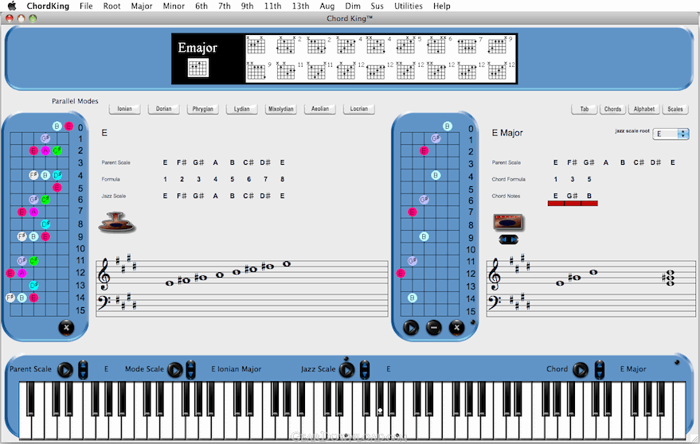
Task: Click the Tab button
Action: [585, 109]
